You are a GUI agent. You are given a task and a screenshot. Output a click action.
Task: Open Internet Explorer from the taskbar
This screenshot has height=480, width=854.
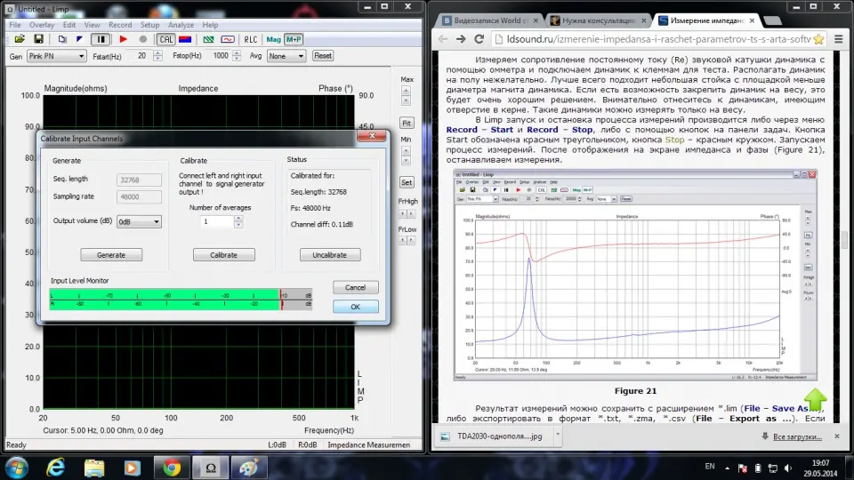click(57, 466)
